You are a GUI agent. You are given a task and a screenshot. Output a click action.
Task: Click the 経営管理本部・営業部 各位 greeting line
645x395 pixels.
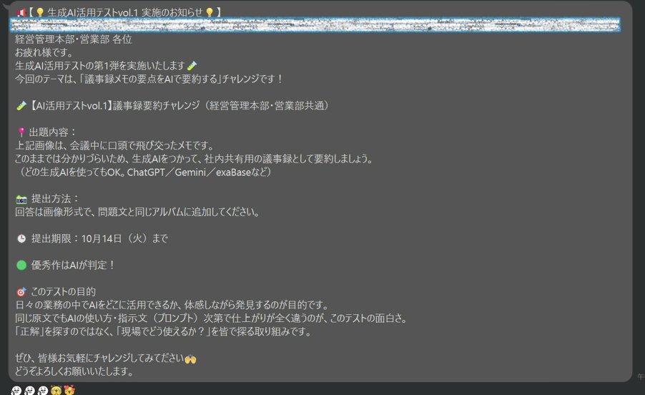[73, 39]
